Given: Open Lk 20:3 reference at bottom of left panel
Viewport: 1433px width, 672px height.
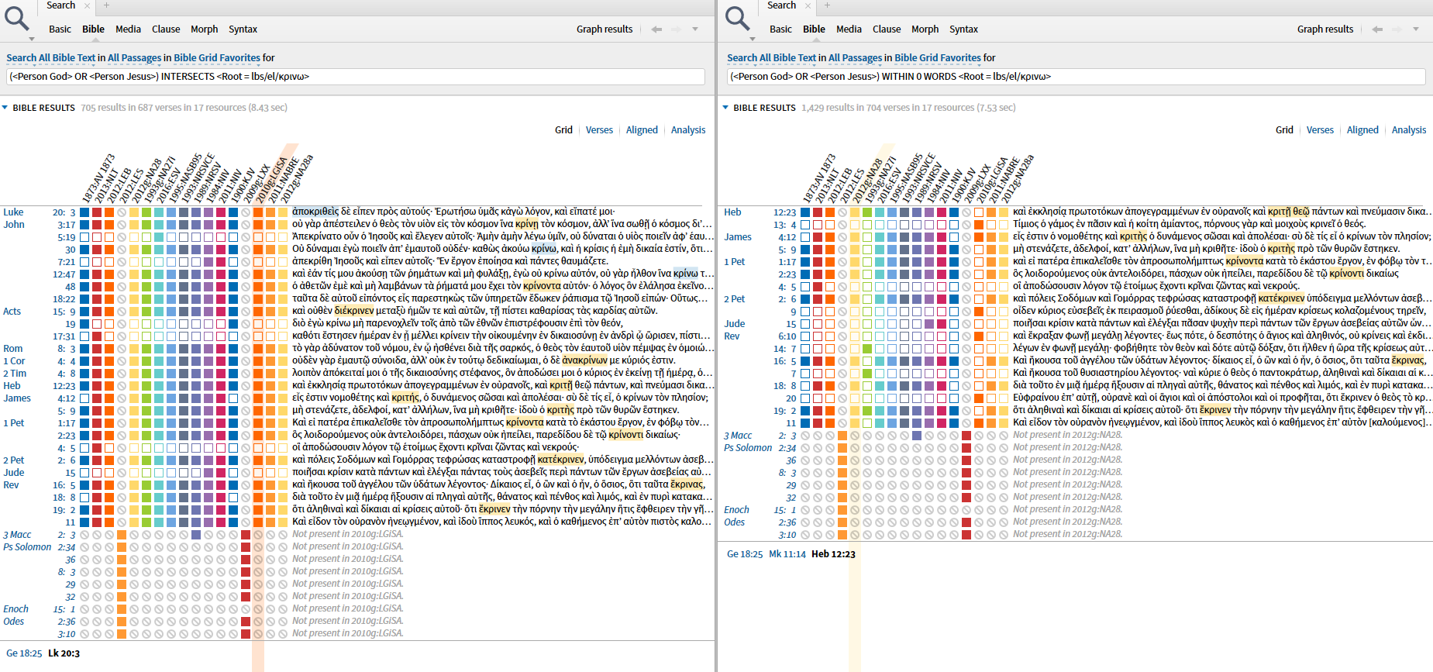Looking at the screenshot, I should coord(64,653).
